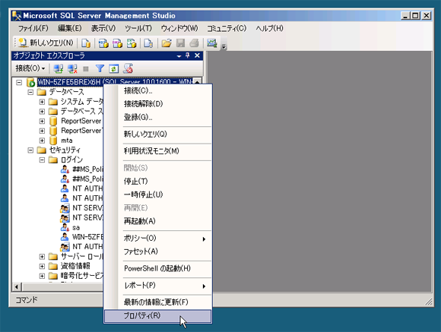Open the コミュニティ(C) menu

[x=227, y=28]
